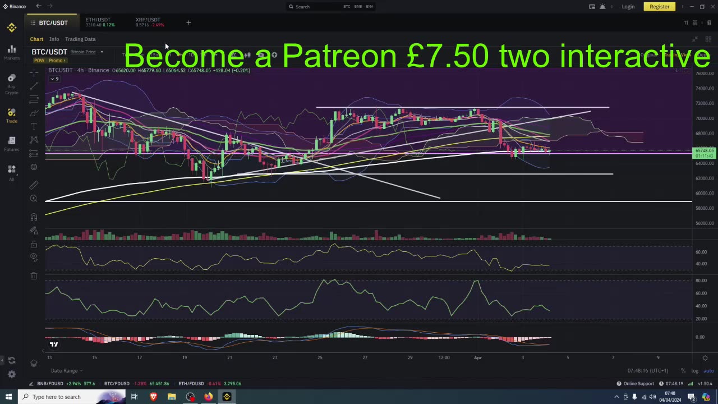Open the emoji icons tool
The image size is (718, 404).
pyautogui.click(x=34, y=167)
